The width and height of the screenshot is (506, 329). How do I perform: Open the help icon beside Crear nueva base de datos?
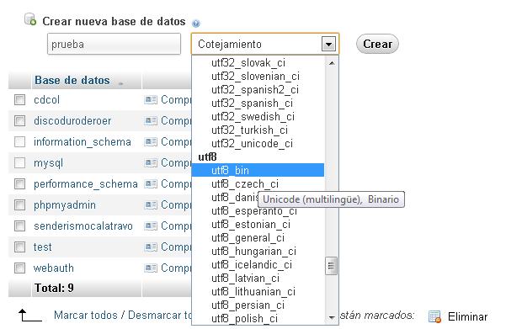(x=196, y=24)
